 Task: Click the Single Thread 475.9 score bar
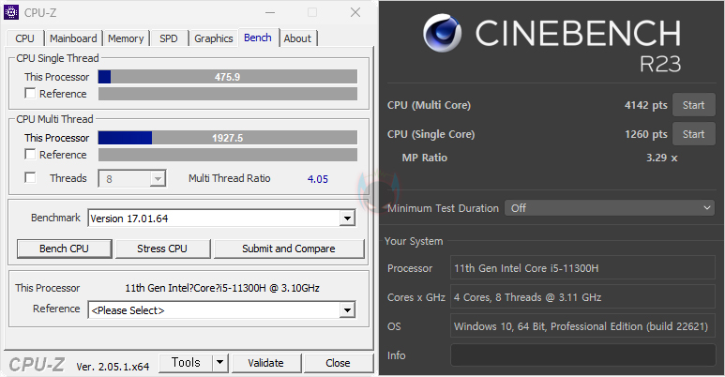coord(228,77)
